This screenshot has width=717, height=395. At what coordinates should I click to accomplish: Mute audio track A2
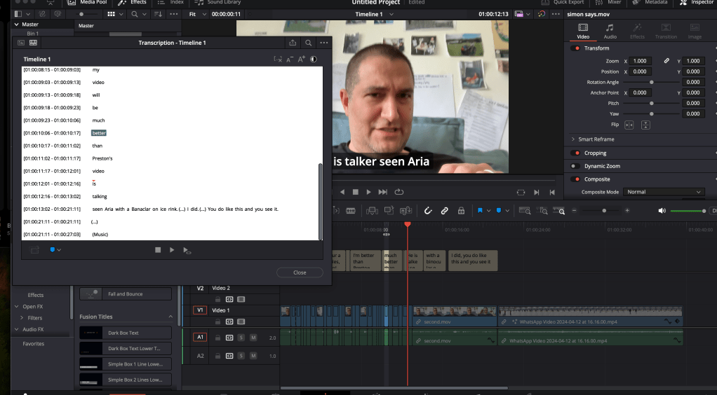click(x=253, y=356)
